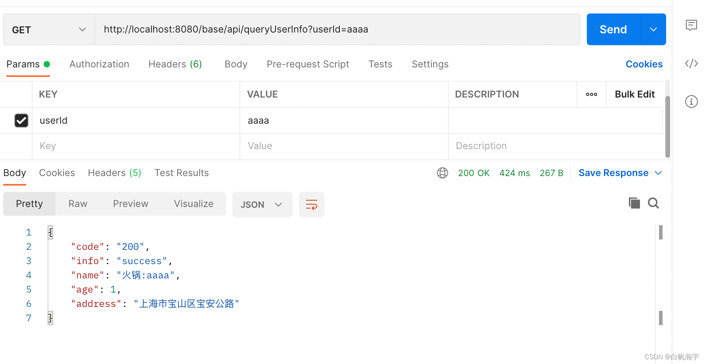Select the Preview view
705x364 pixels.
click(x=130, y=204)
